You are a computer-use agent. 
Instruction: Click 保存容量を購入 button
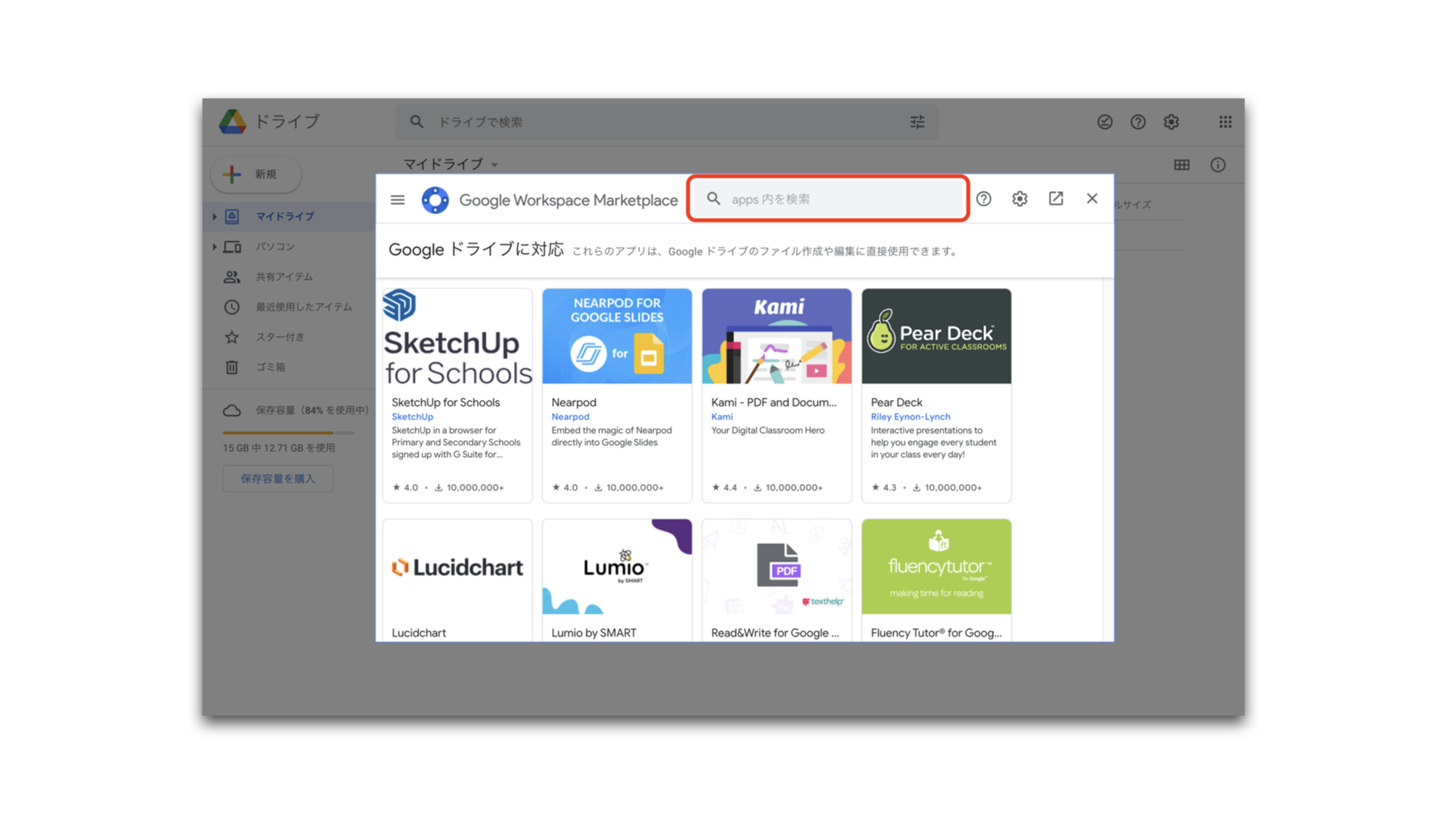tap(278, 479)
